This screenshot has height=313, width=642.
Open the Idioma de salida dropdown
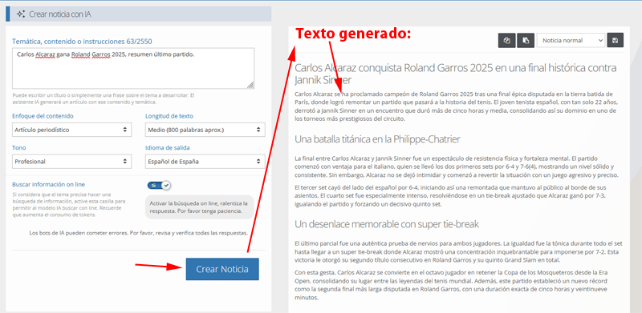[x=205, y=162]
